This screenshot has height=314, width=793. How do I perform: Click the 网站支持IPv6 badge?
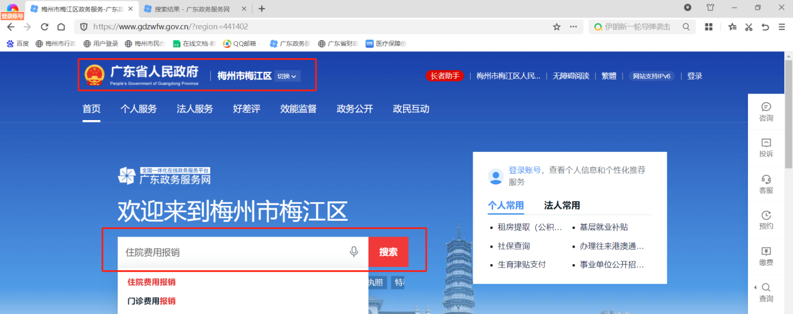pyautogui.click(x=652, y=76)
